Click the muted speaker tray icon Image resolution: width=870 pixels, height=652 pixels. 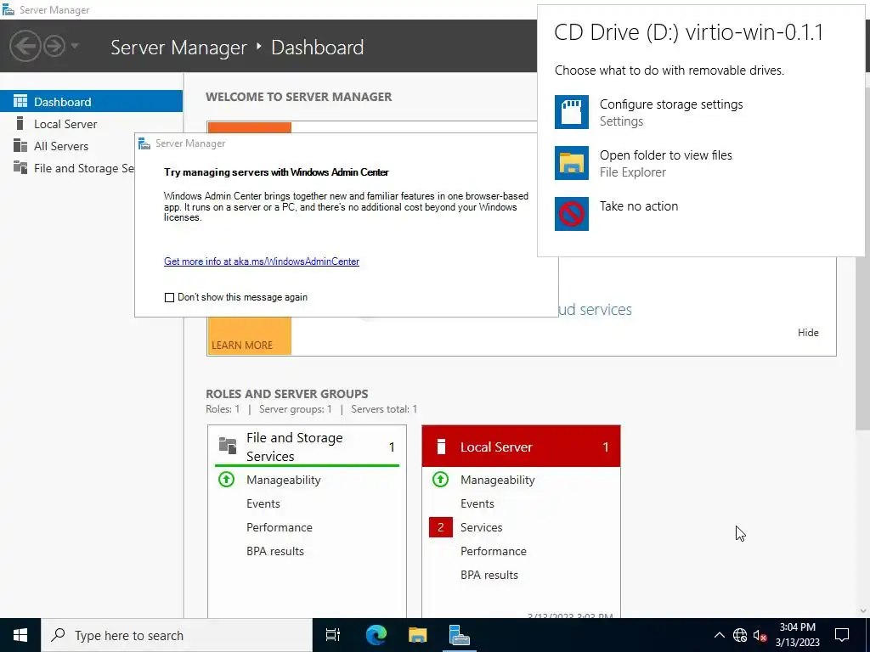coord(760,635)
